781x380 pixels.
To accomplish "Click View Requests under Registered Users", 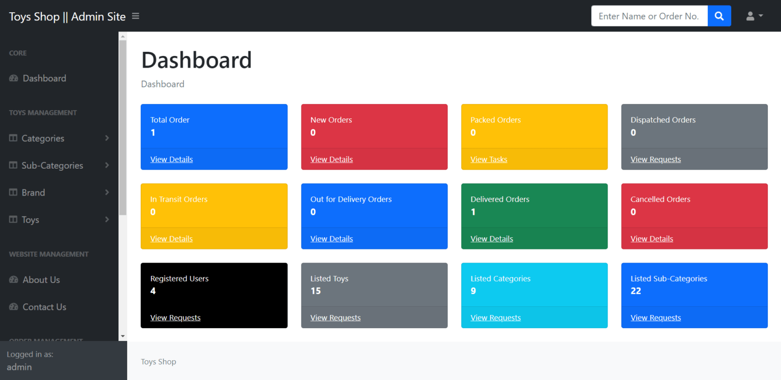I will 175,318.
